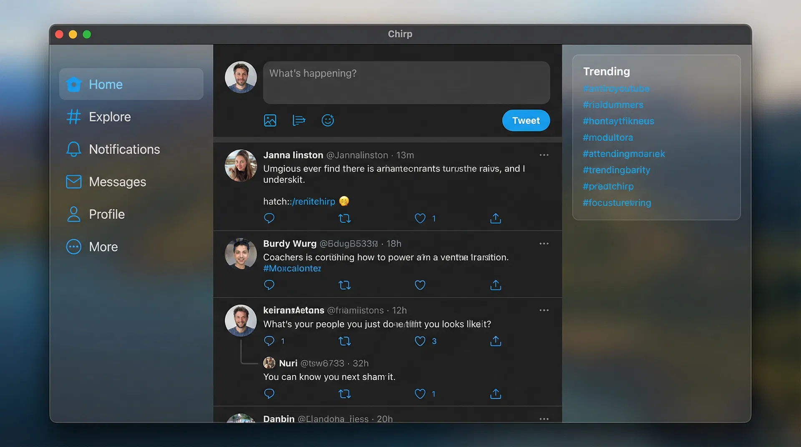
Task: Open Notifications from the sidebar
Action: [x=123, y=149]
